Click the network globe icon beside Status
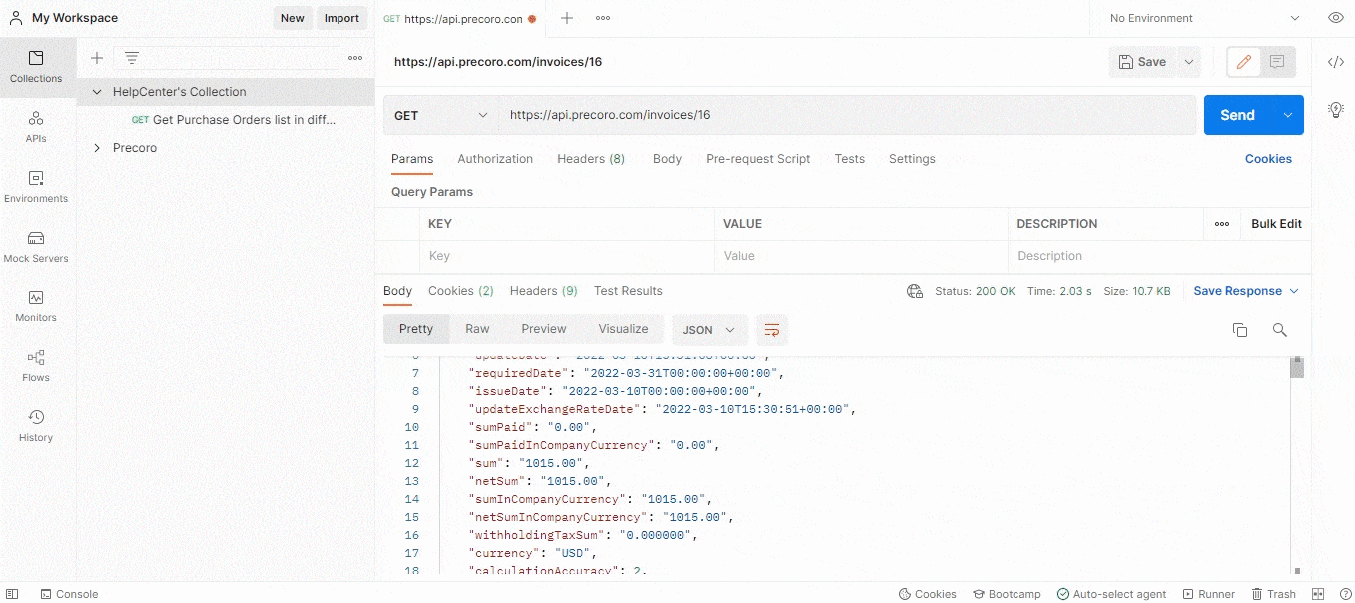Viewport: 1355px width, 603px height. point(915,291)
